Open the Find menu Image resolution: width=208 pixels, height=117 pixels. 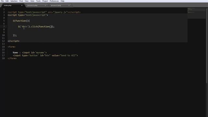coord(21,1)
